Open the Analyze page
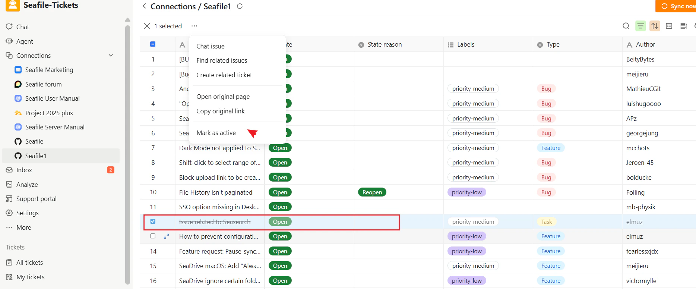Screen dimensions: 696x289 27,185
